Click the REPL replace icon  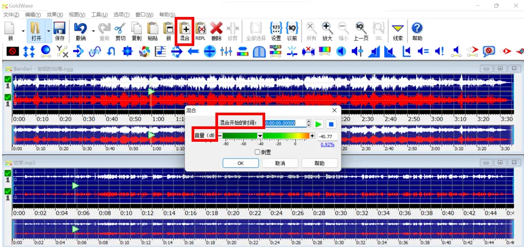[x=201, y=29]
